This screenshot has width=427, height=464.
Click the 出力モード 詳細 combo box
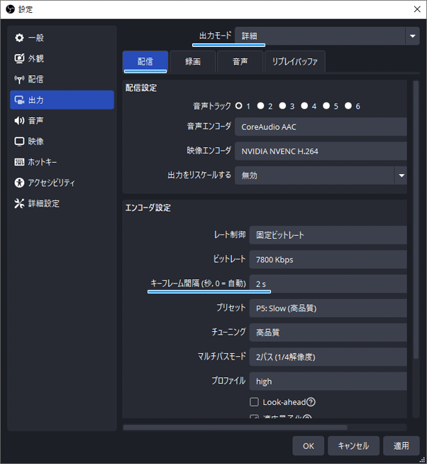pyautogui.click(x=327, y=36)
